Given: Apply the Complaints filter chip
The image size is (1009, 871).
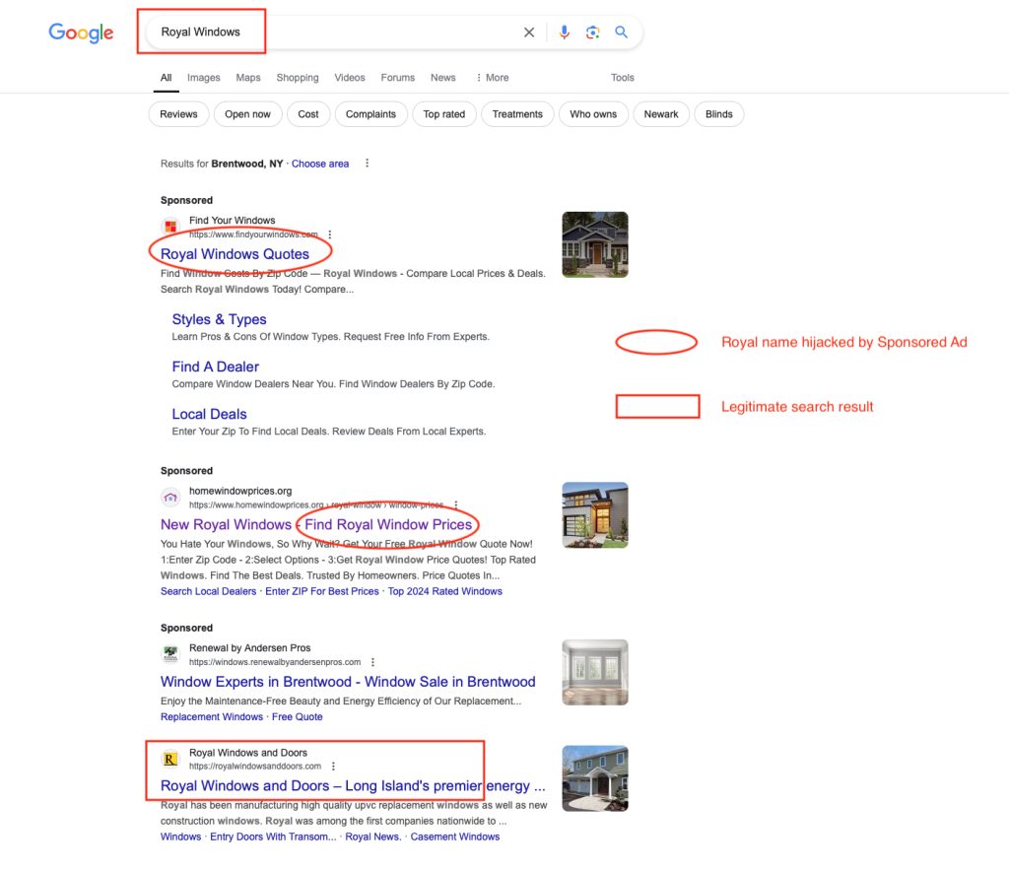Looking at the screenshot, I should coord(370,114).
